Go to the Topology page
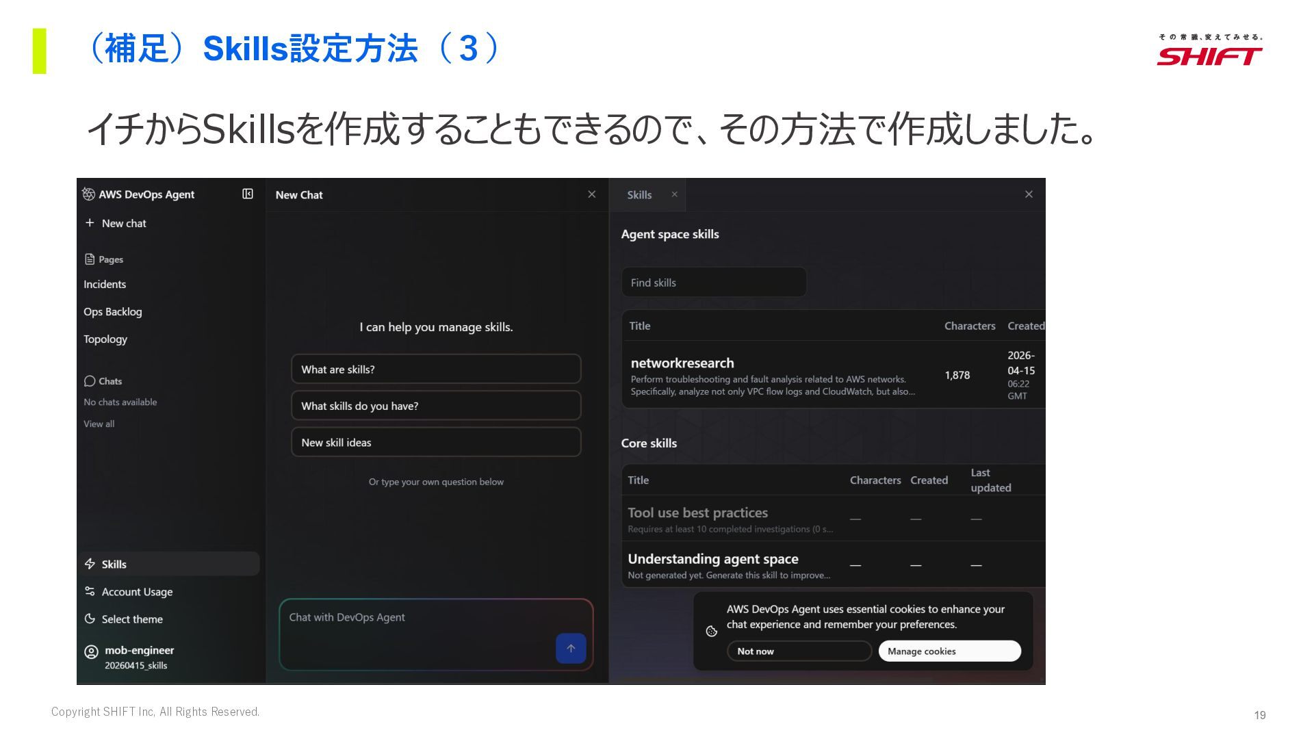Viewport: 1314px width, 739px height. [x=105, y=339]
